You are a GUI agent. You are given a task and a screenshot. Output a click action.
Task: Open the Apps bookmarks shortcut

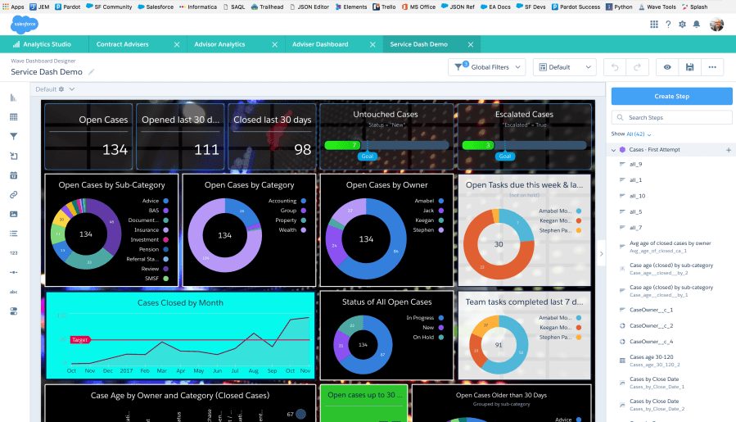point(13,7)
